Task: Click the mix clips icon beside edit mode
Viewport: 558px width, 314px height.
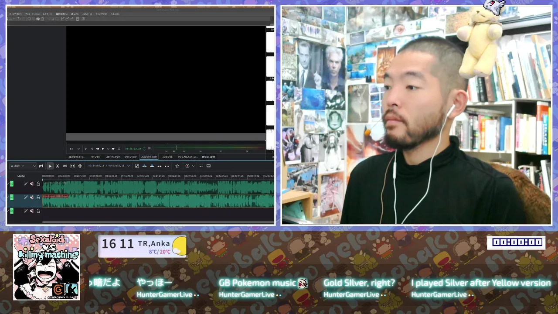Action: click(x=41, y=166)
